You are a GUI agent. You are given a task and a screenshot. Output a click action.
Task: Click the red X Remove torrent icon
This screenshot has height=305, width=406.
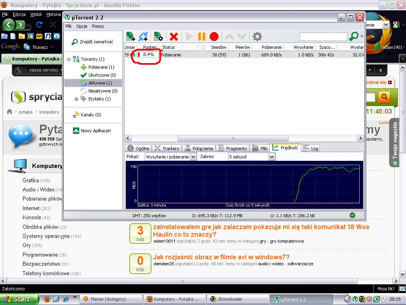click(174, 37)
